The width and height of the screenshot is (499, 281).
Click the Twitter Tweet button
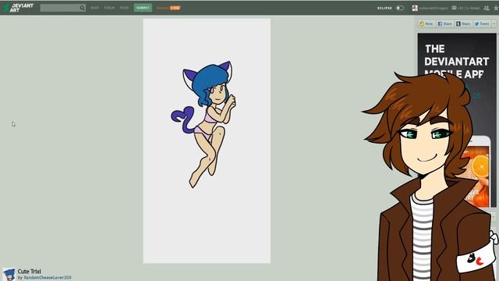point(482,23)
